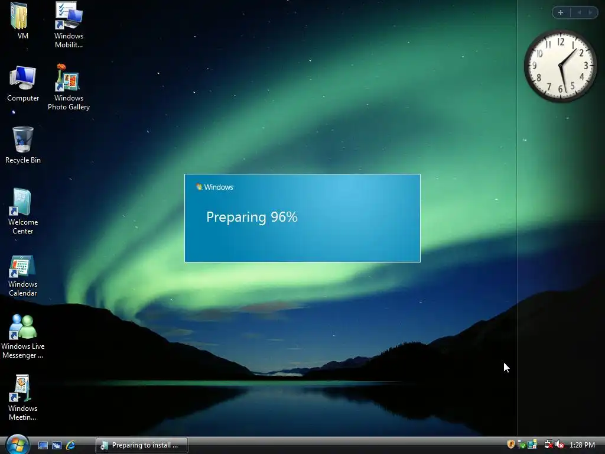Open Windows Mobility Center shortcut
Image resolution: width=605 pixels, height=454 pixels.
tap(69, 24)
